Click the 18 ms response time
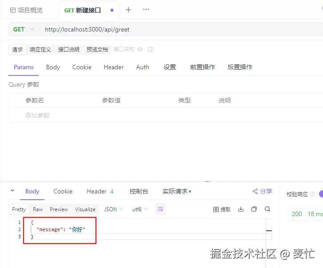This screenshot has height=268, width=323. tap(315, 214)
